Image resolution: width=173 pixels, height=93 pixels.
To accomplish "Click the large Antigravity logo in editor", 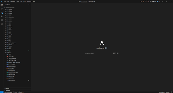I will tap(102, 43).
